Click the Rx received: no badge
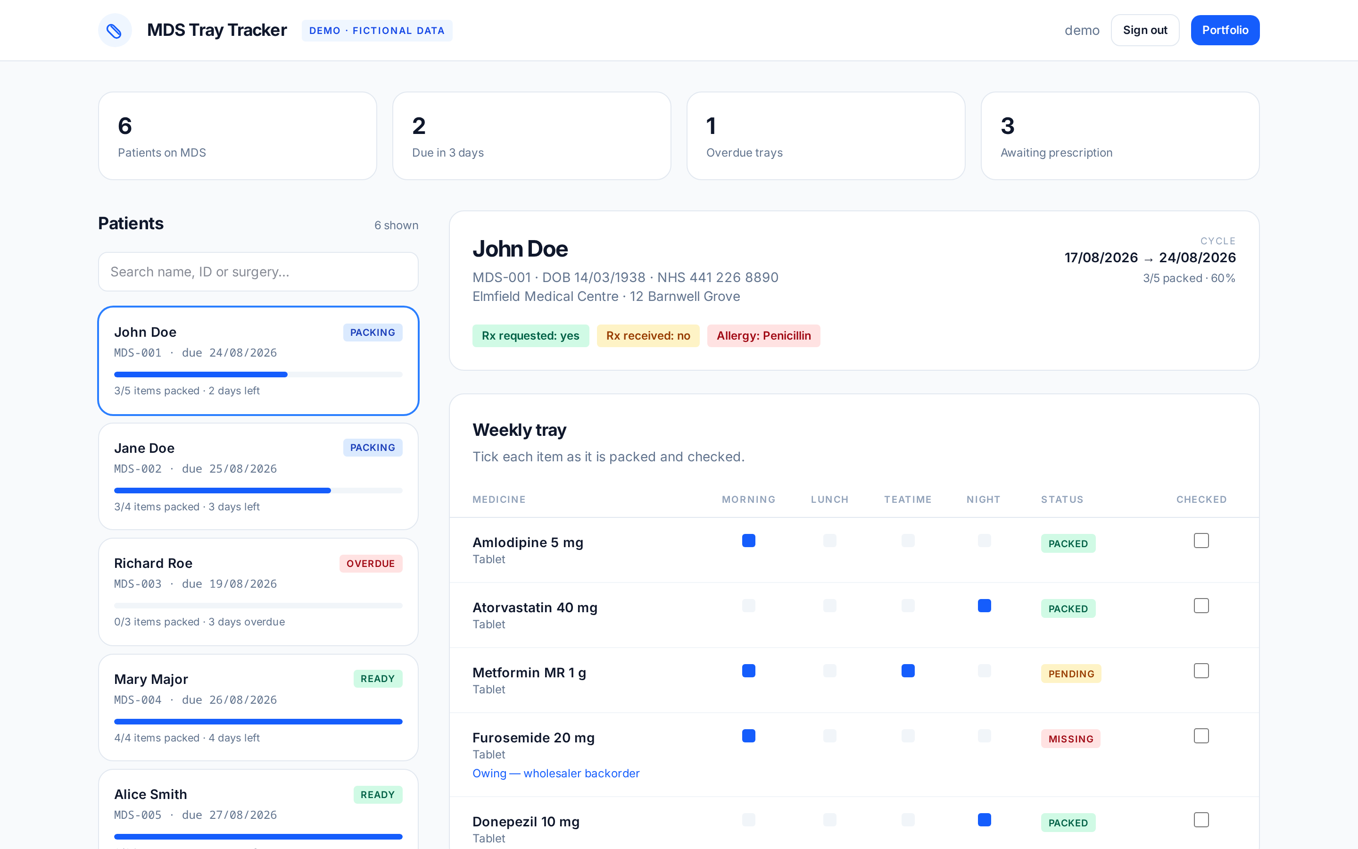The image size is (1358, 849). click(648, 336)
